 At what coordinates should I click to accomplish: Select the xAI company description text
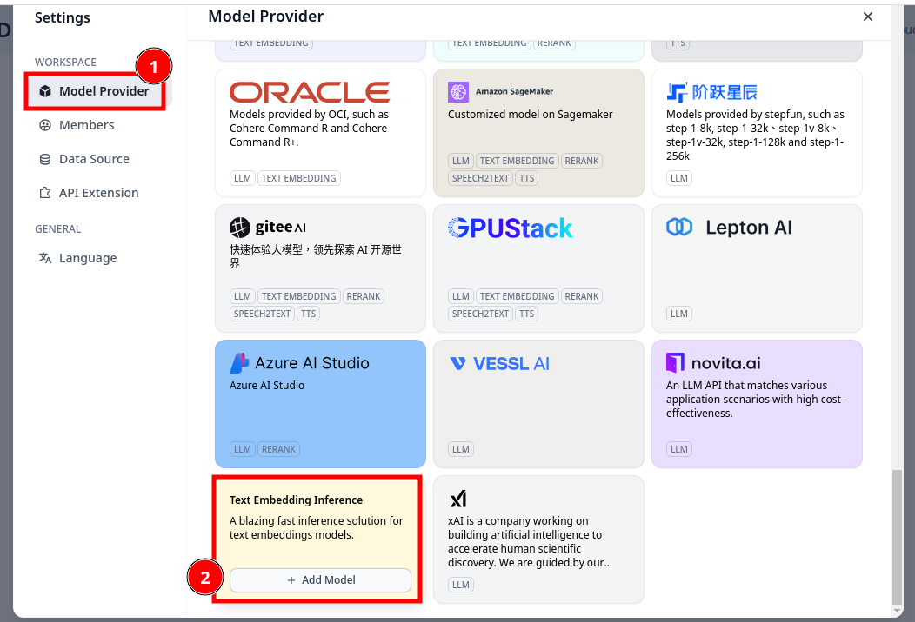530,541
